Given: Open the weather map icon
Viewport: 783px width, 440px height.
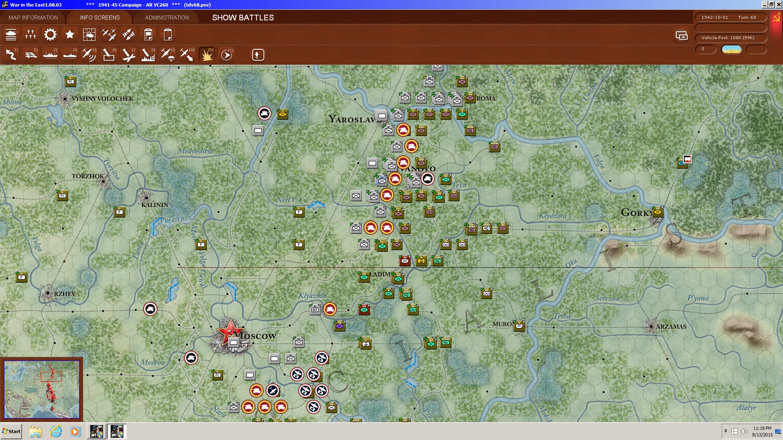Looking at the screenshot, I should click(89, 35).
